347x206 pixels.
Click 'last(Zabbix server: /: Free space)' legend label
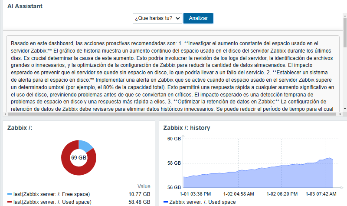click(52, 194)
